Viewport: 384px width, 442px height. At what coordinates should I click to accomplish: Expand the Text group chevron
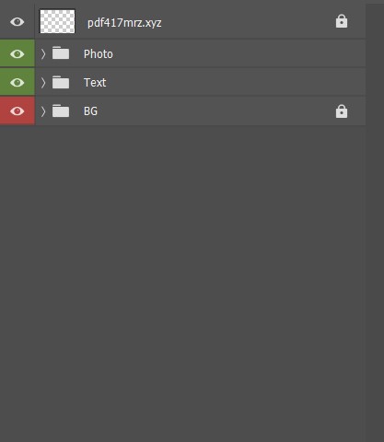coord(43,83)
